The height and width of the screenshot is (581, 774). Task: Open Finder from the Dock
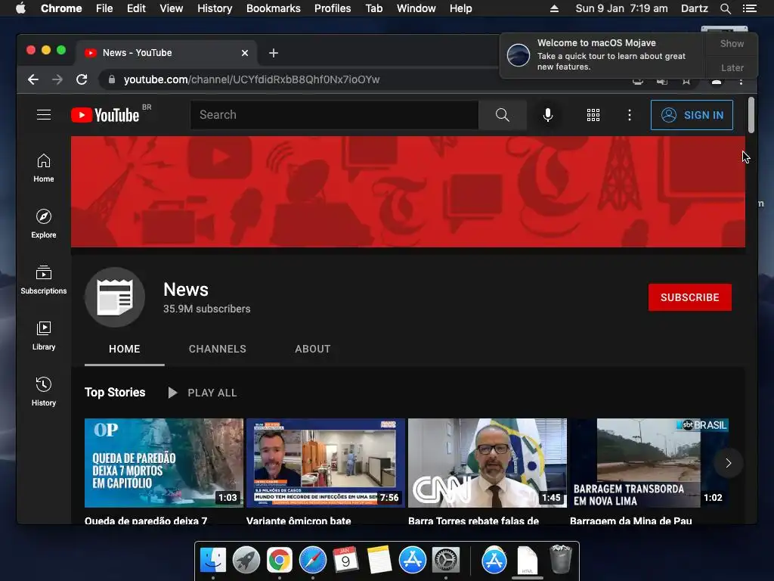click(x=212, y=561)
